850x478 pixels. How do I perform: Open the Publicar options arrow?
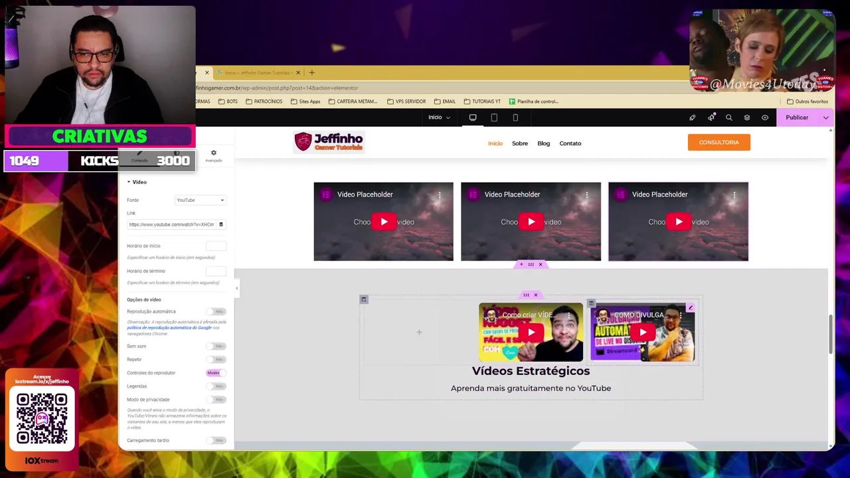[825, 118]
